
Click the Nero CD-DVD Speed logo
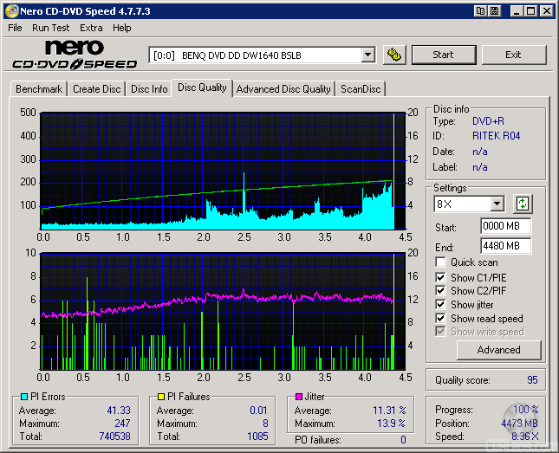click(74, 55)
